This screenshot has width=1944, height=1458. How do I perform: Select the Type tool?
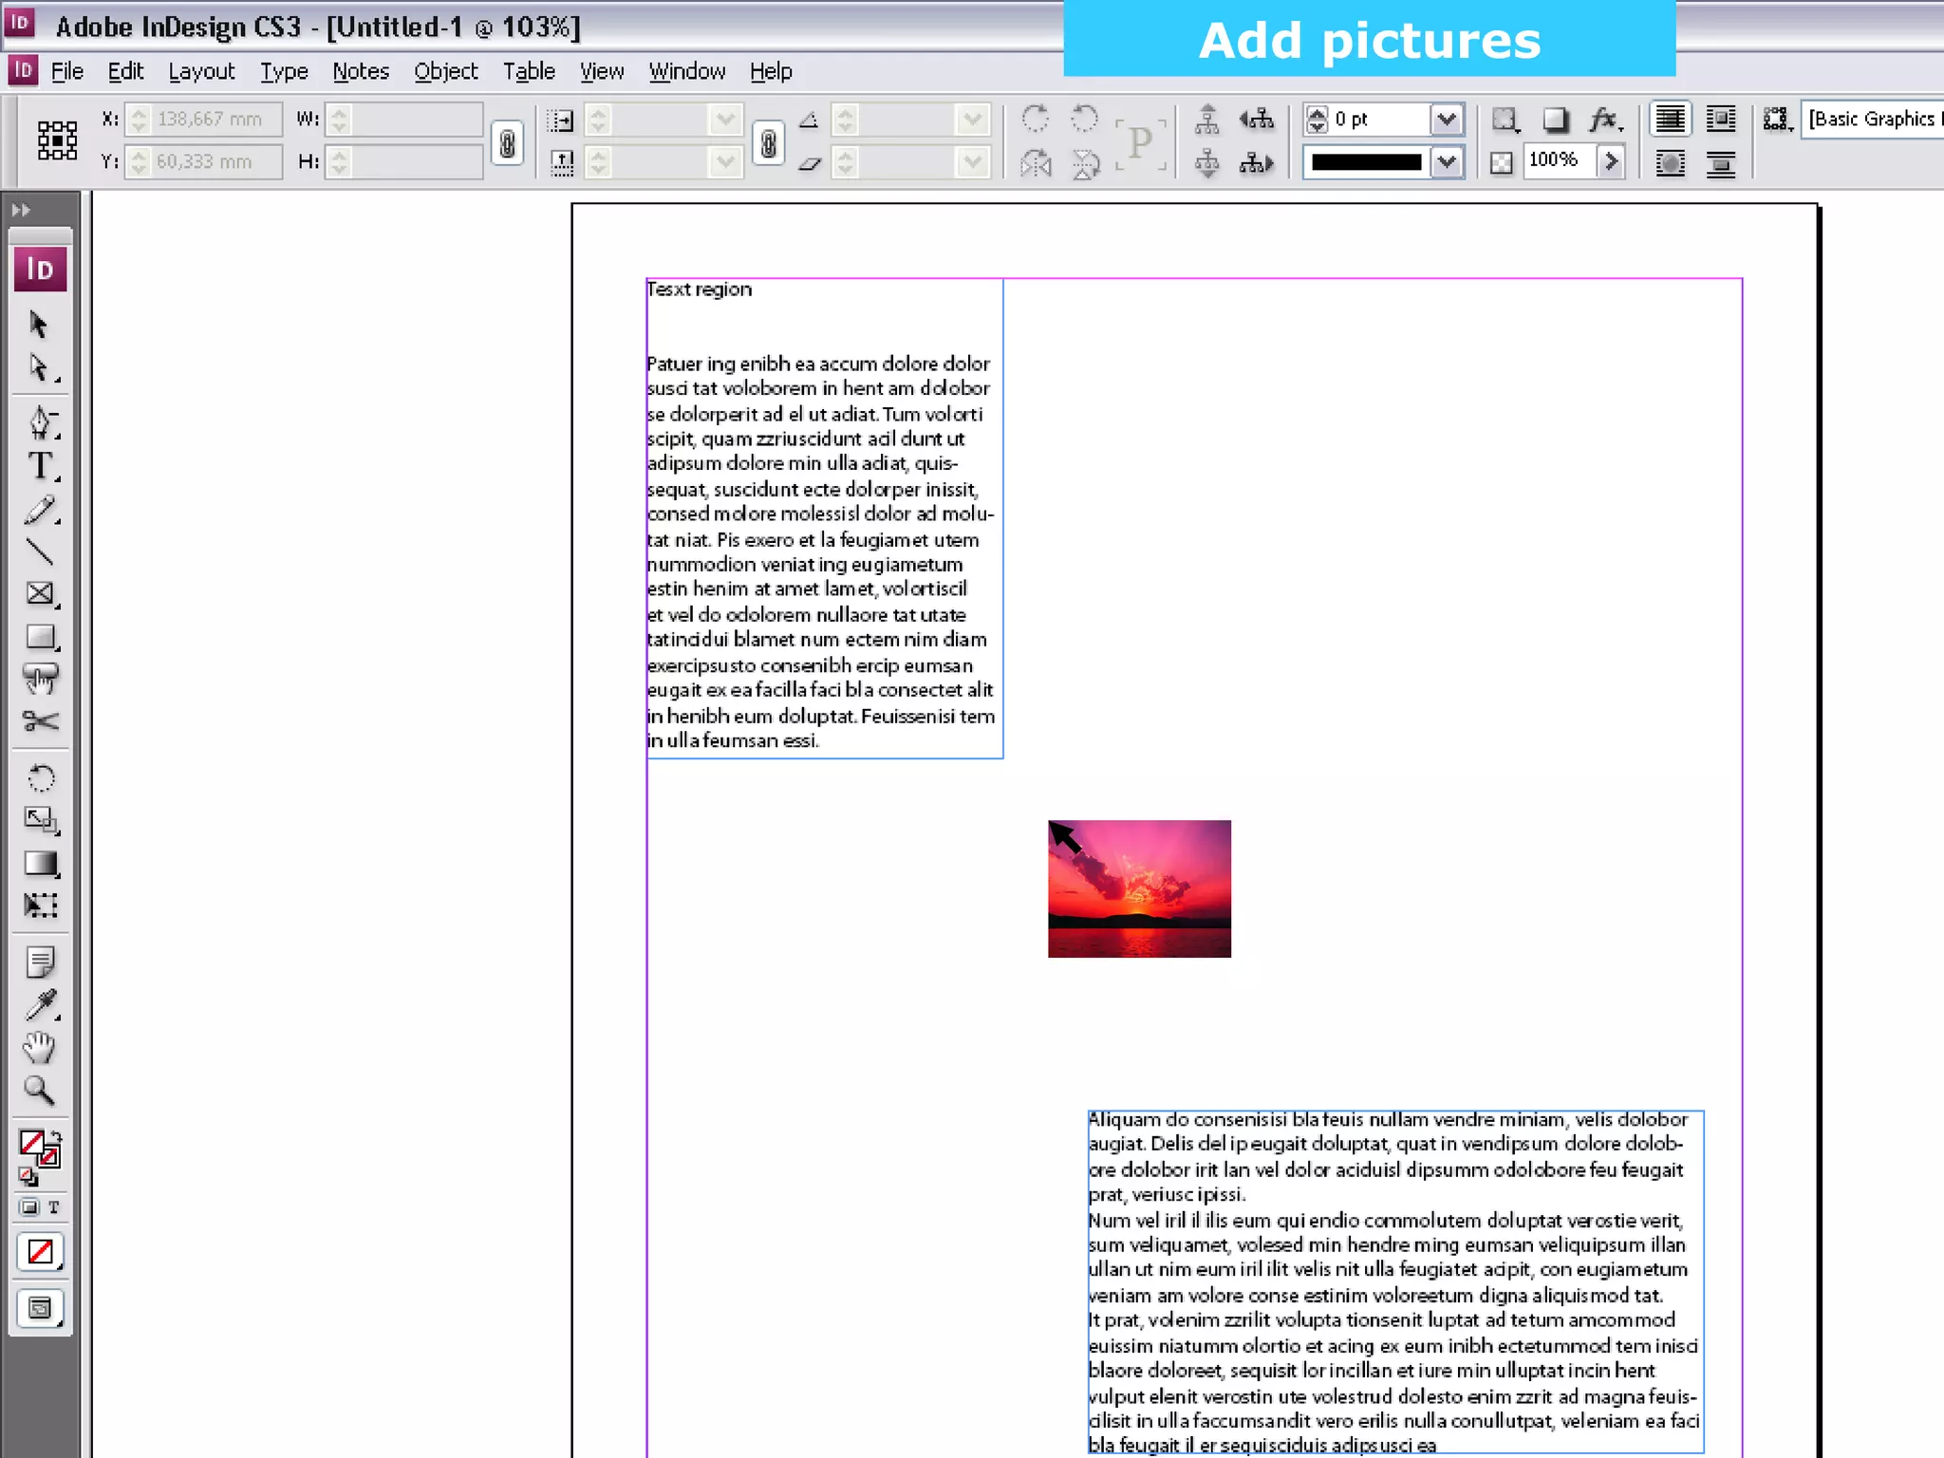pyautogui.click(x=40, y=466)
